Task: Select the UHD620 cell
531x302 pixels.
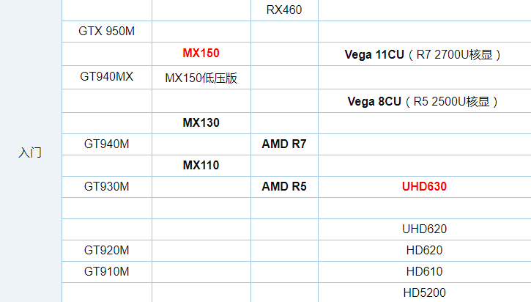Action: click(424, 229)
